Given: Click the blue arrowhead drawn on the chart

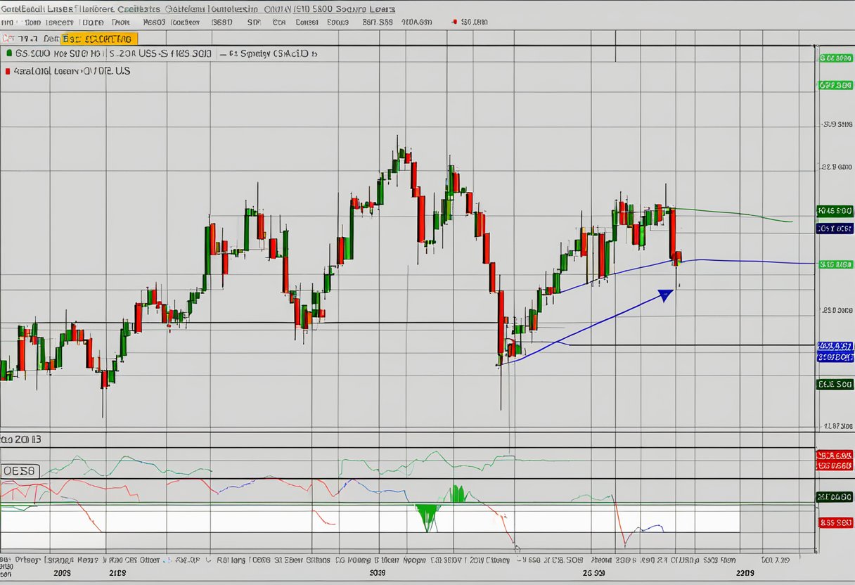Looking at the screenshot, I should (x=664, y=295).
